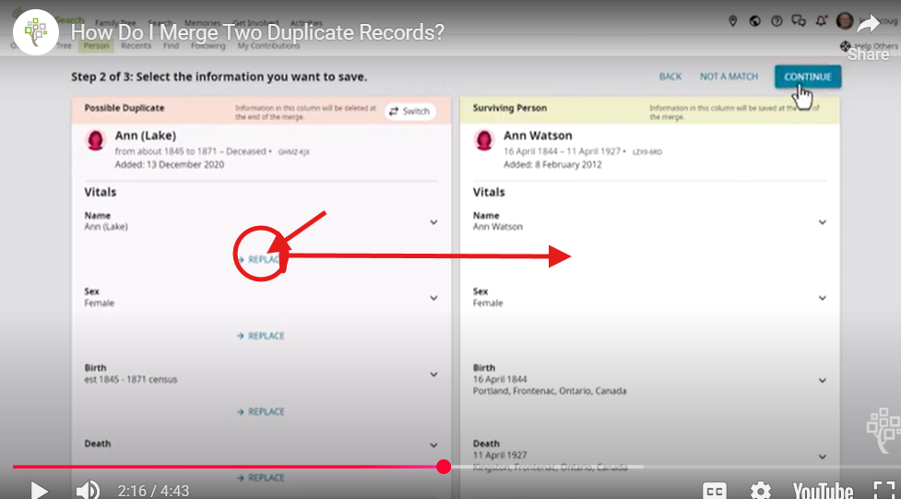Click the NOT A MATCH link
This screenshot has width=901, height=499.
(x=729, y=77)
